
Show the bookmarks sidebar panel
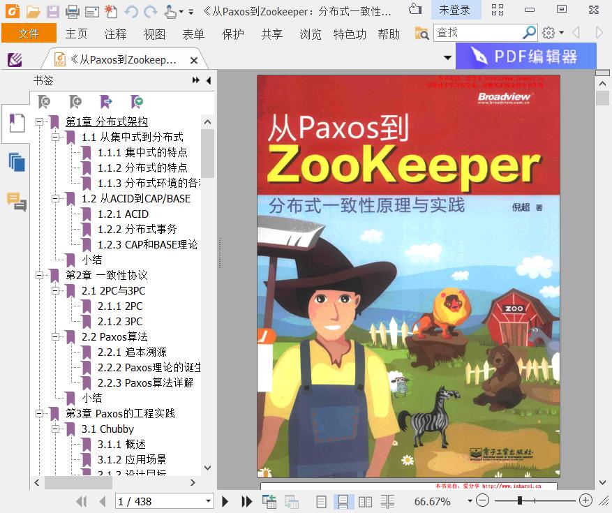(16, 123)
